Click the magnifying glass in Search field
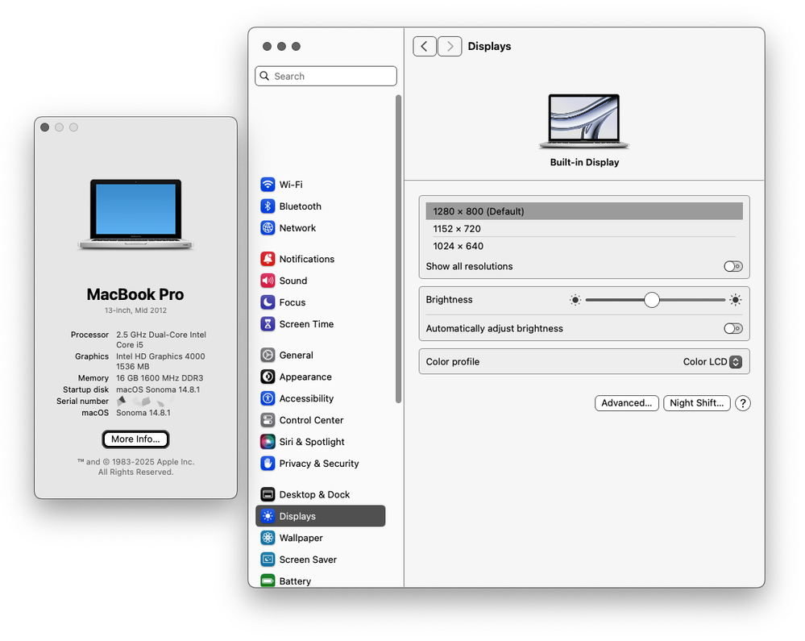 [264, 76]
